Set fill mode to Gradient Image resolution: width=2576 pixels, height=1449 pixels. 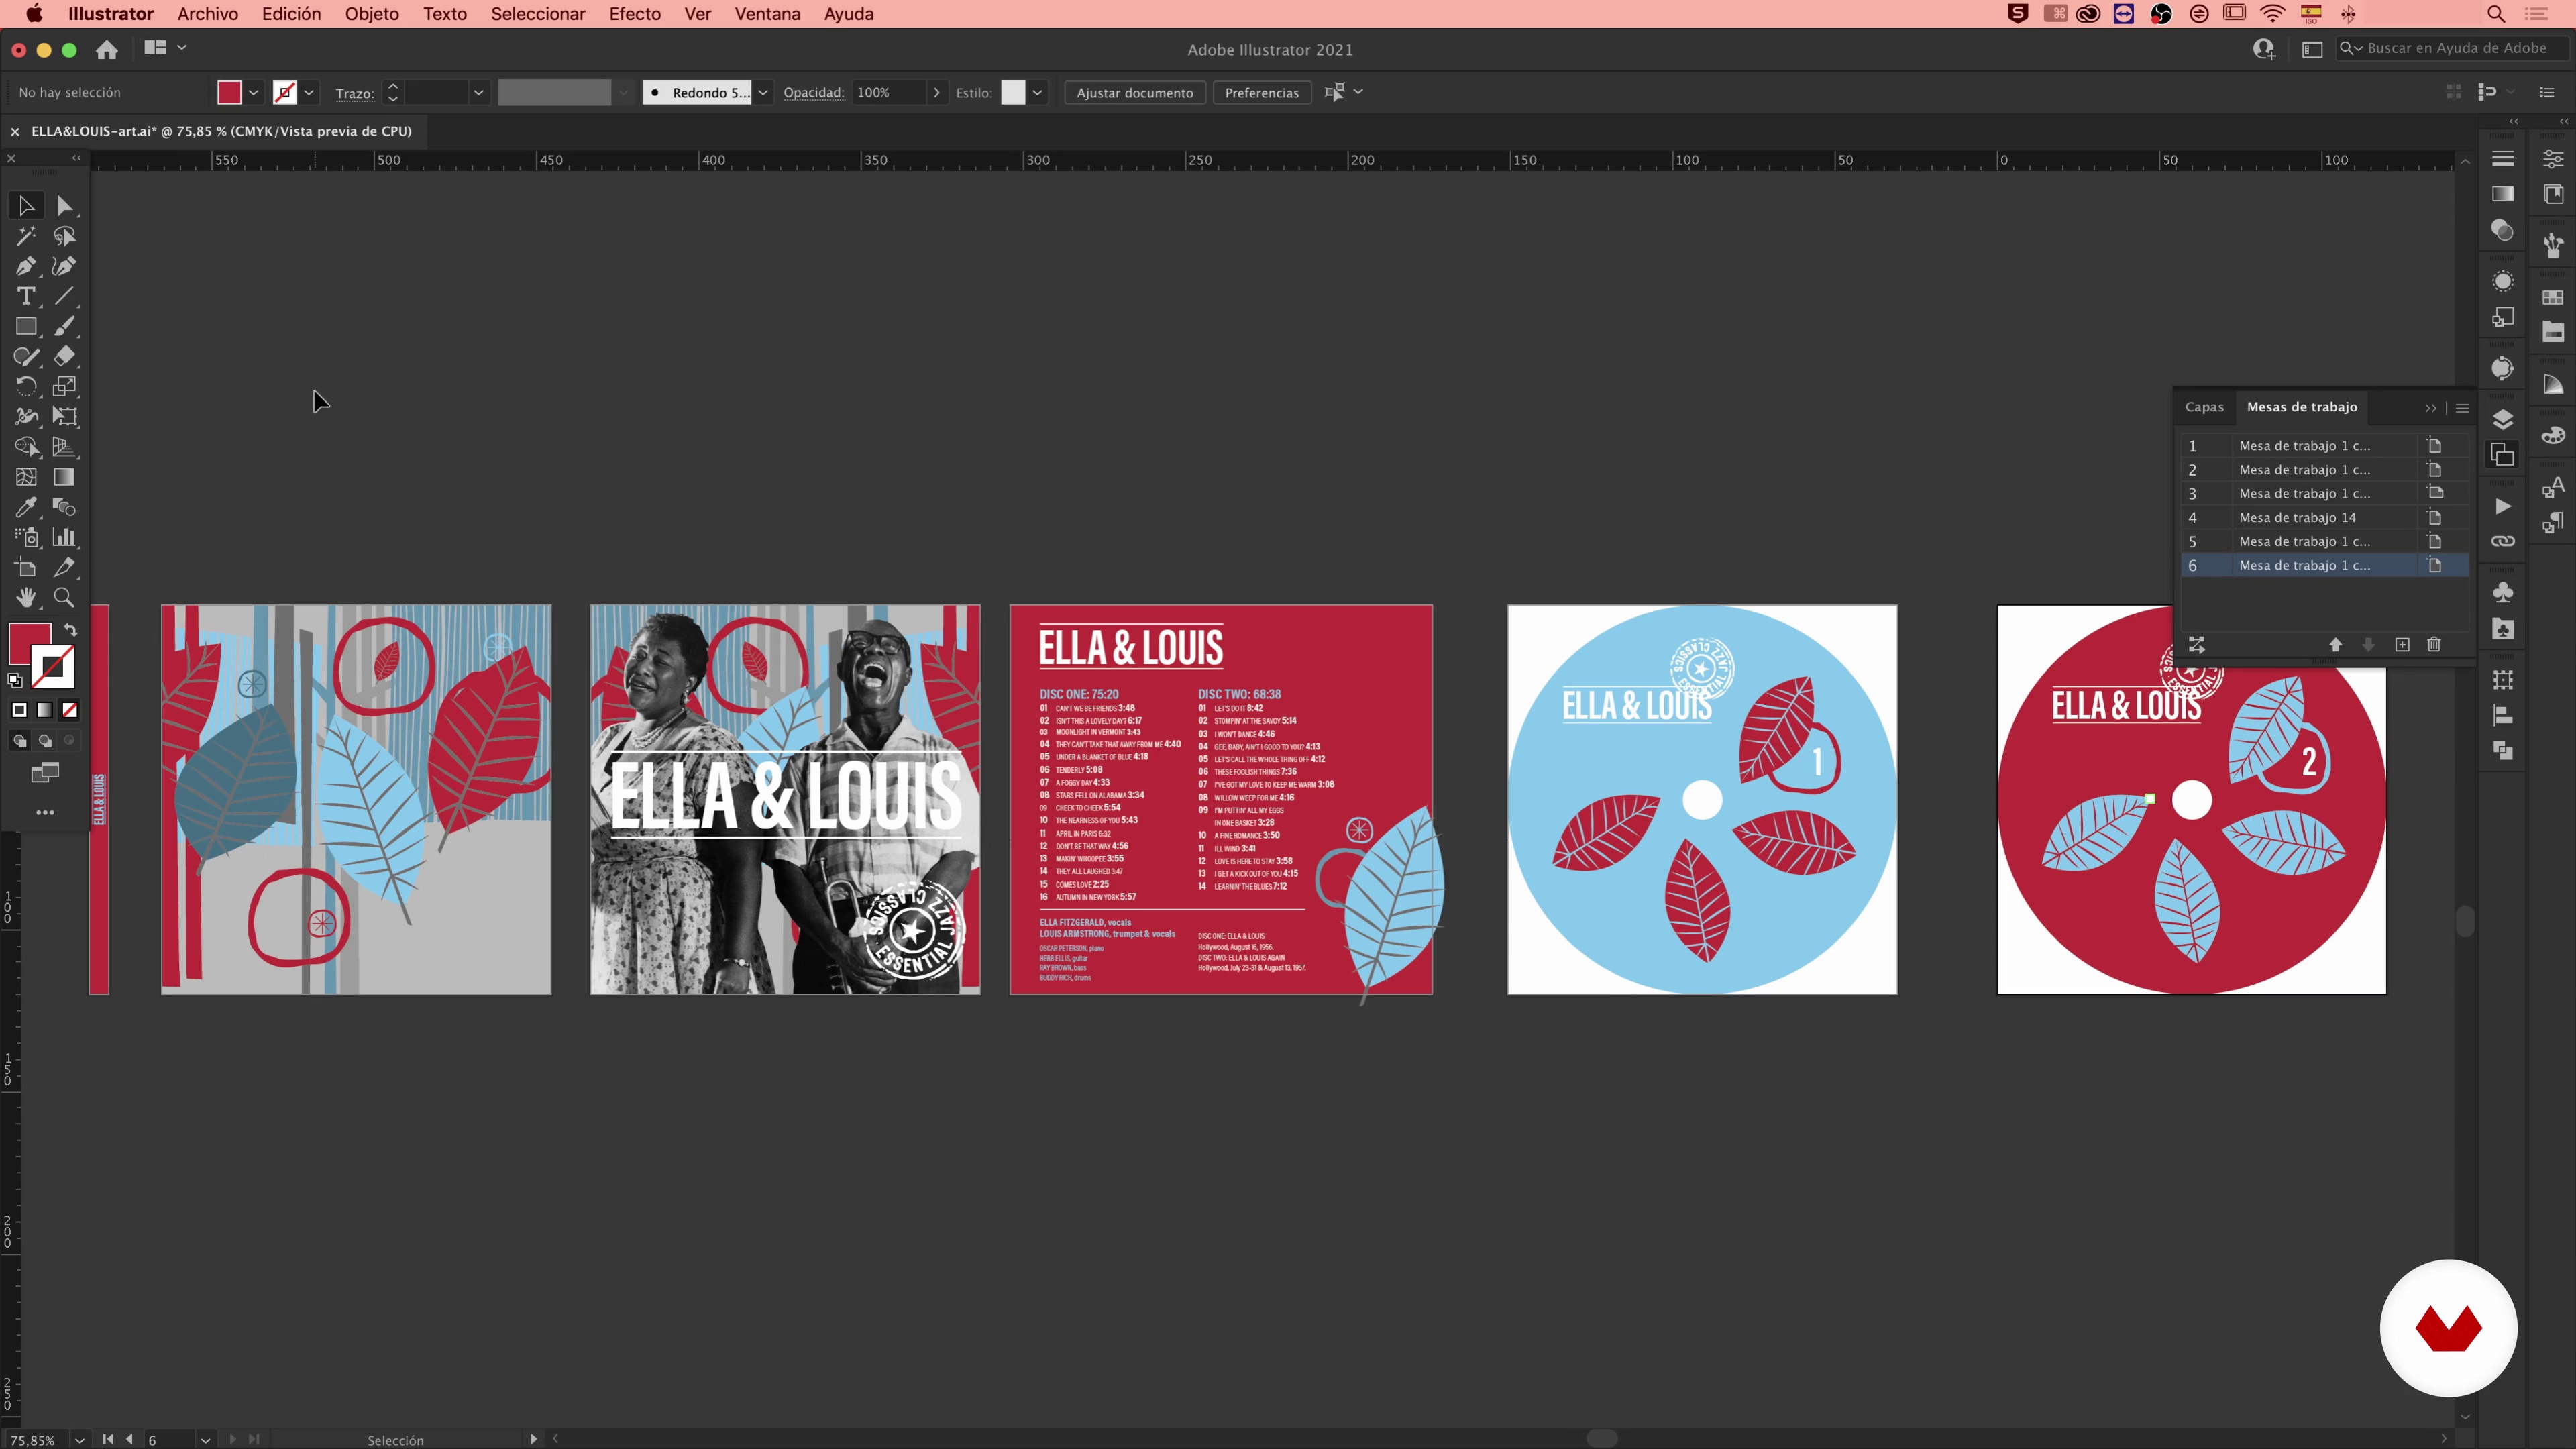45,710
